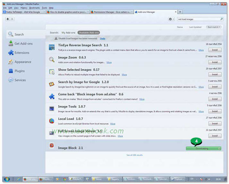Click Search by Image for Google icon

pyautogui.click(x=52, y=84)
